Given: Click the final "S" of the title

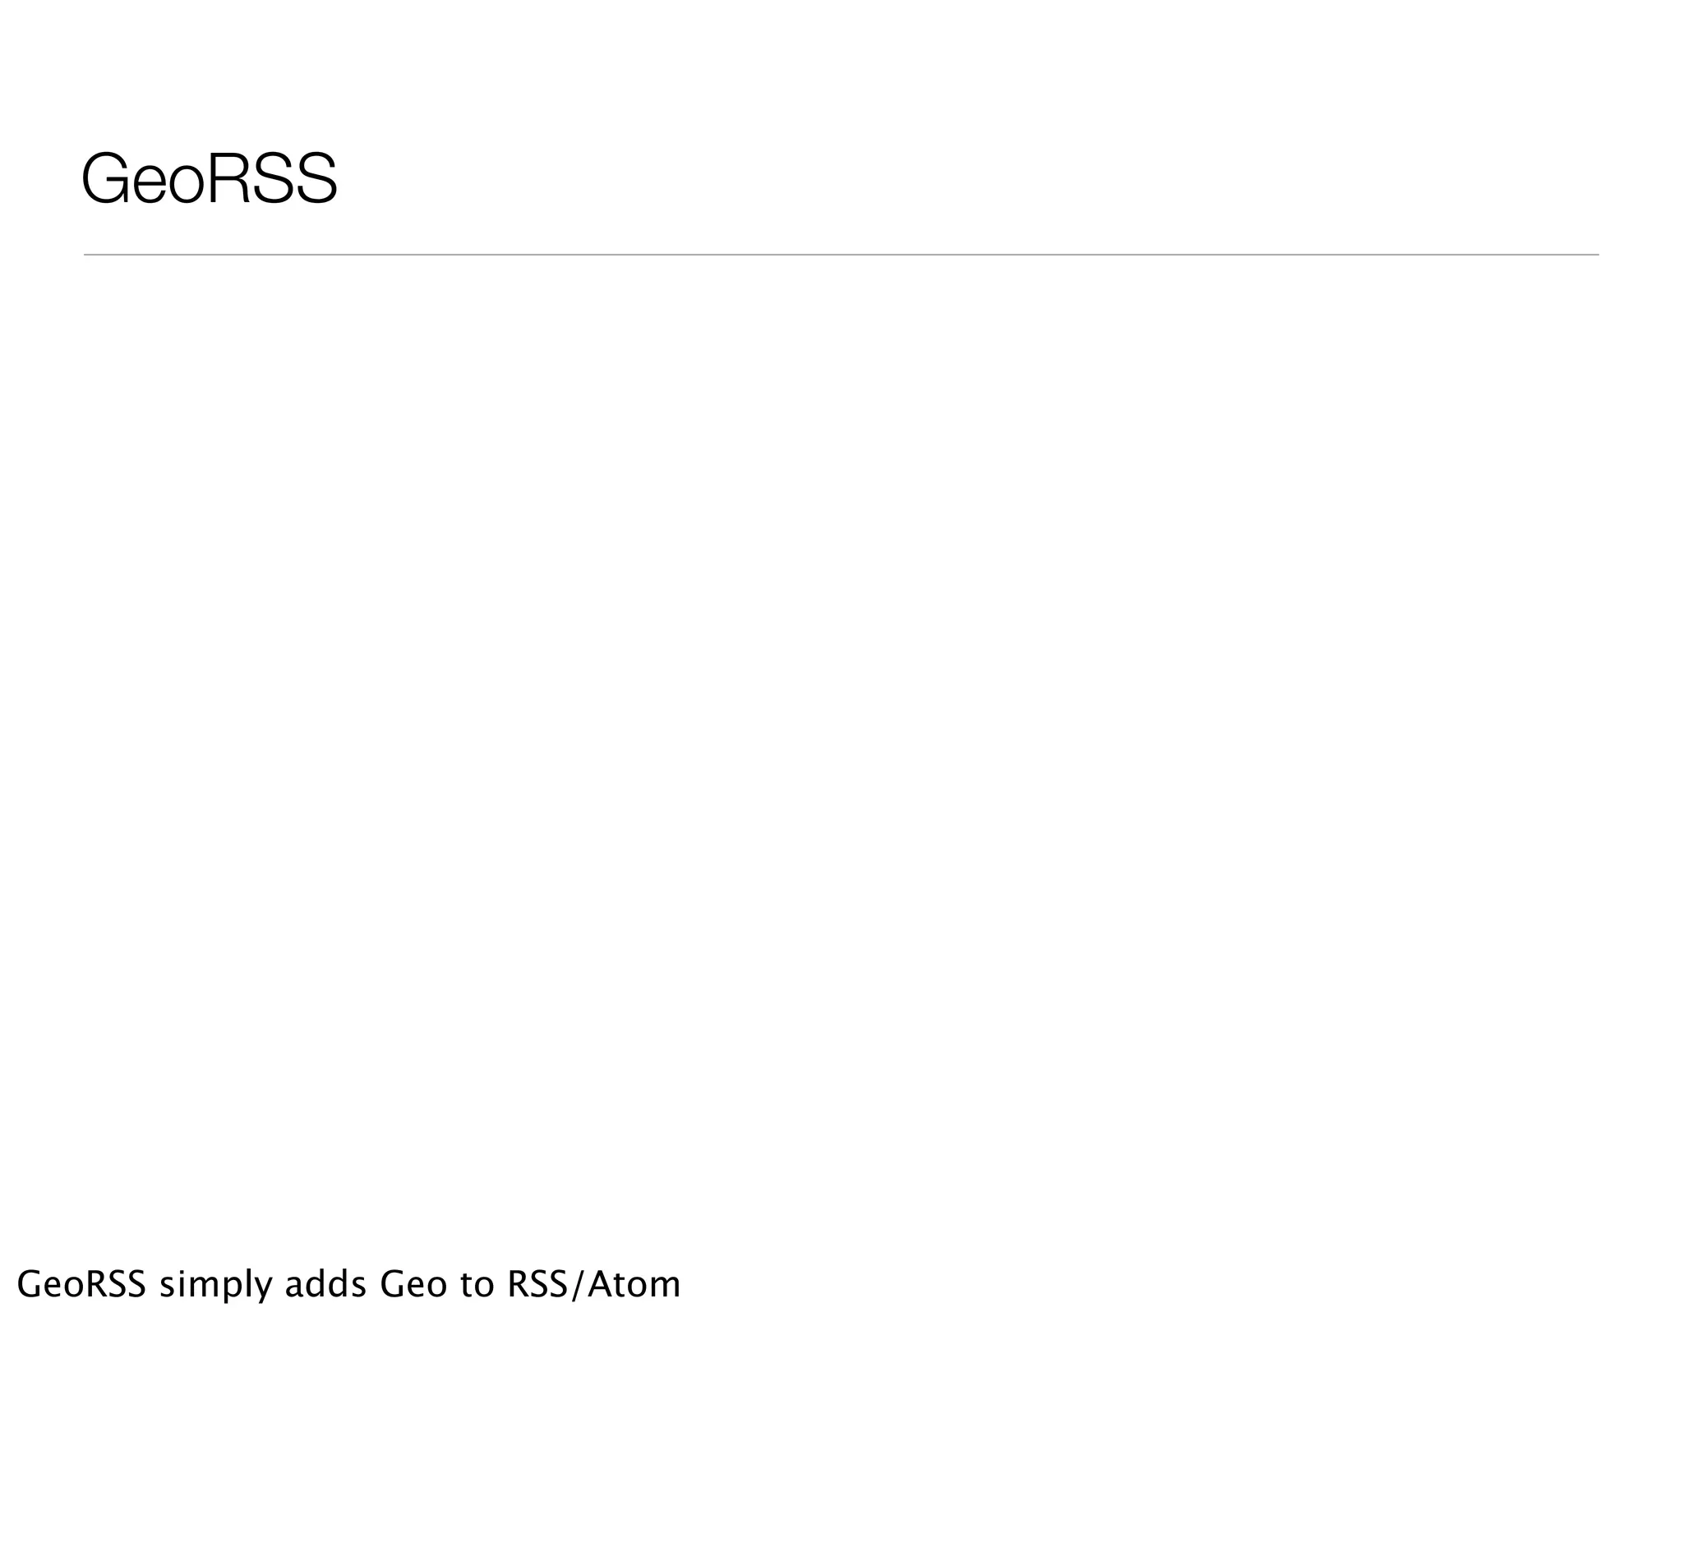Looking at the screenshot, I should (x=316, y=179).
